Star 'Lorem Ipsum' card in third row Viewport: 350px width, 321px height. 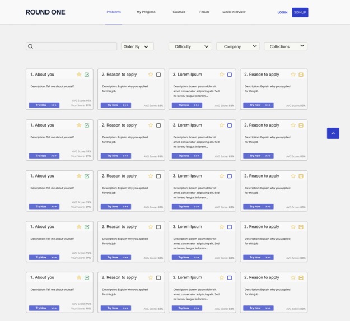click(222, 176)
